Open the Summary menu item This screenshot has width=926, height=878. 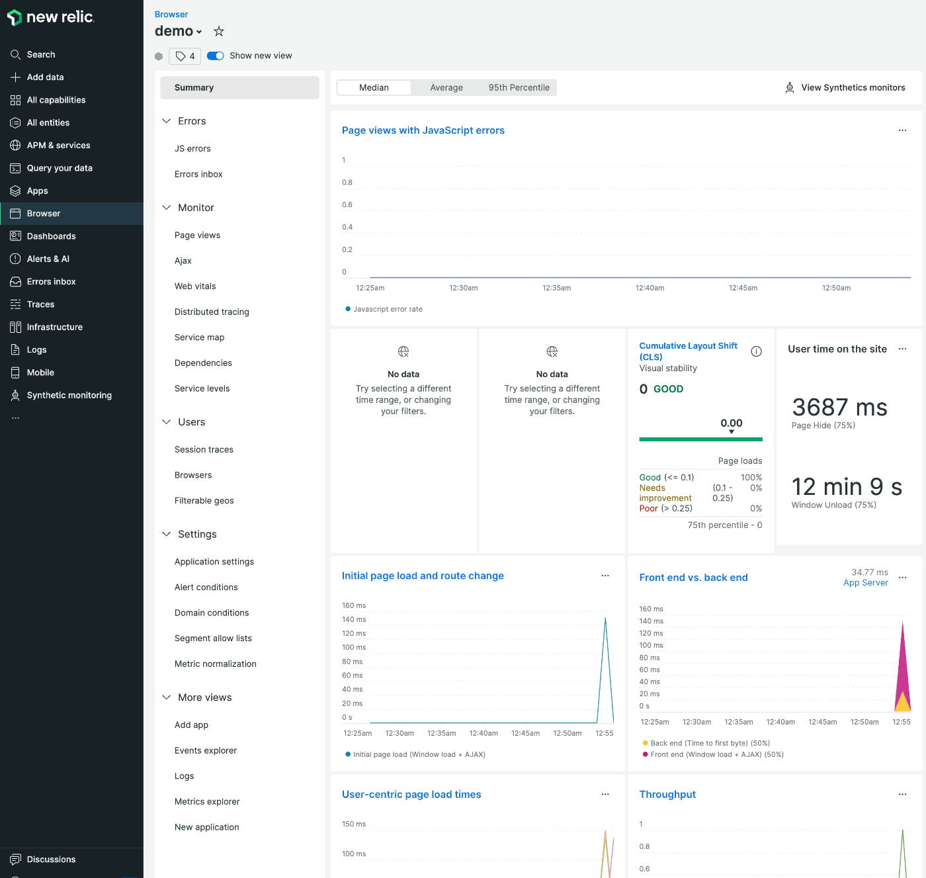[239, 87]
